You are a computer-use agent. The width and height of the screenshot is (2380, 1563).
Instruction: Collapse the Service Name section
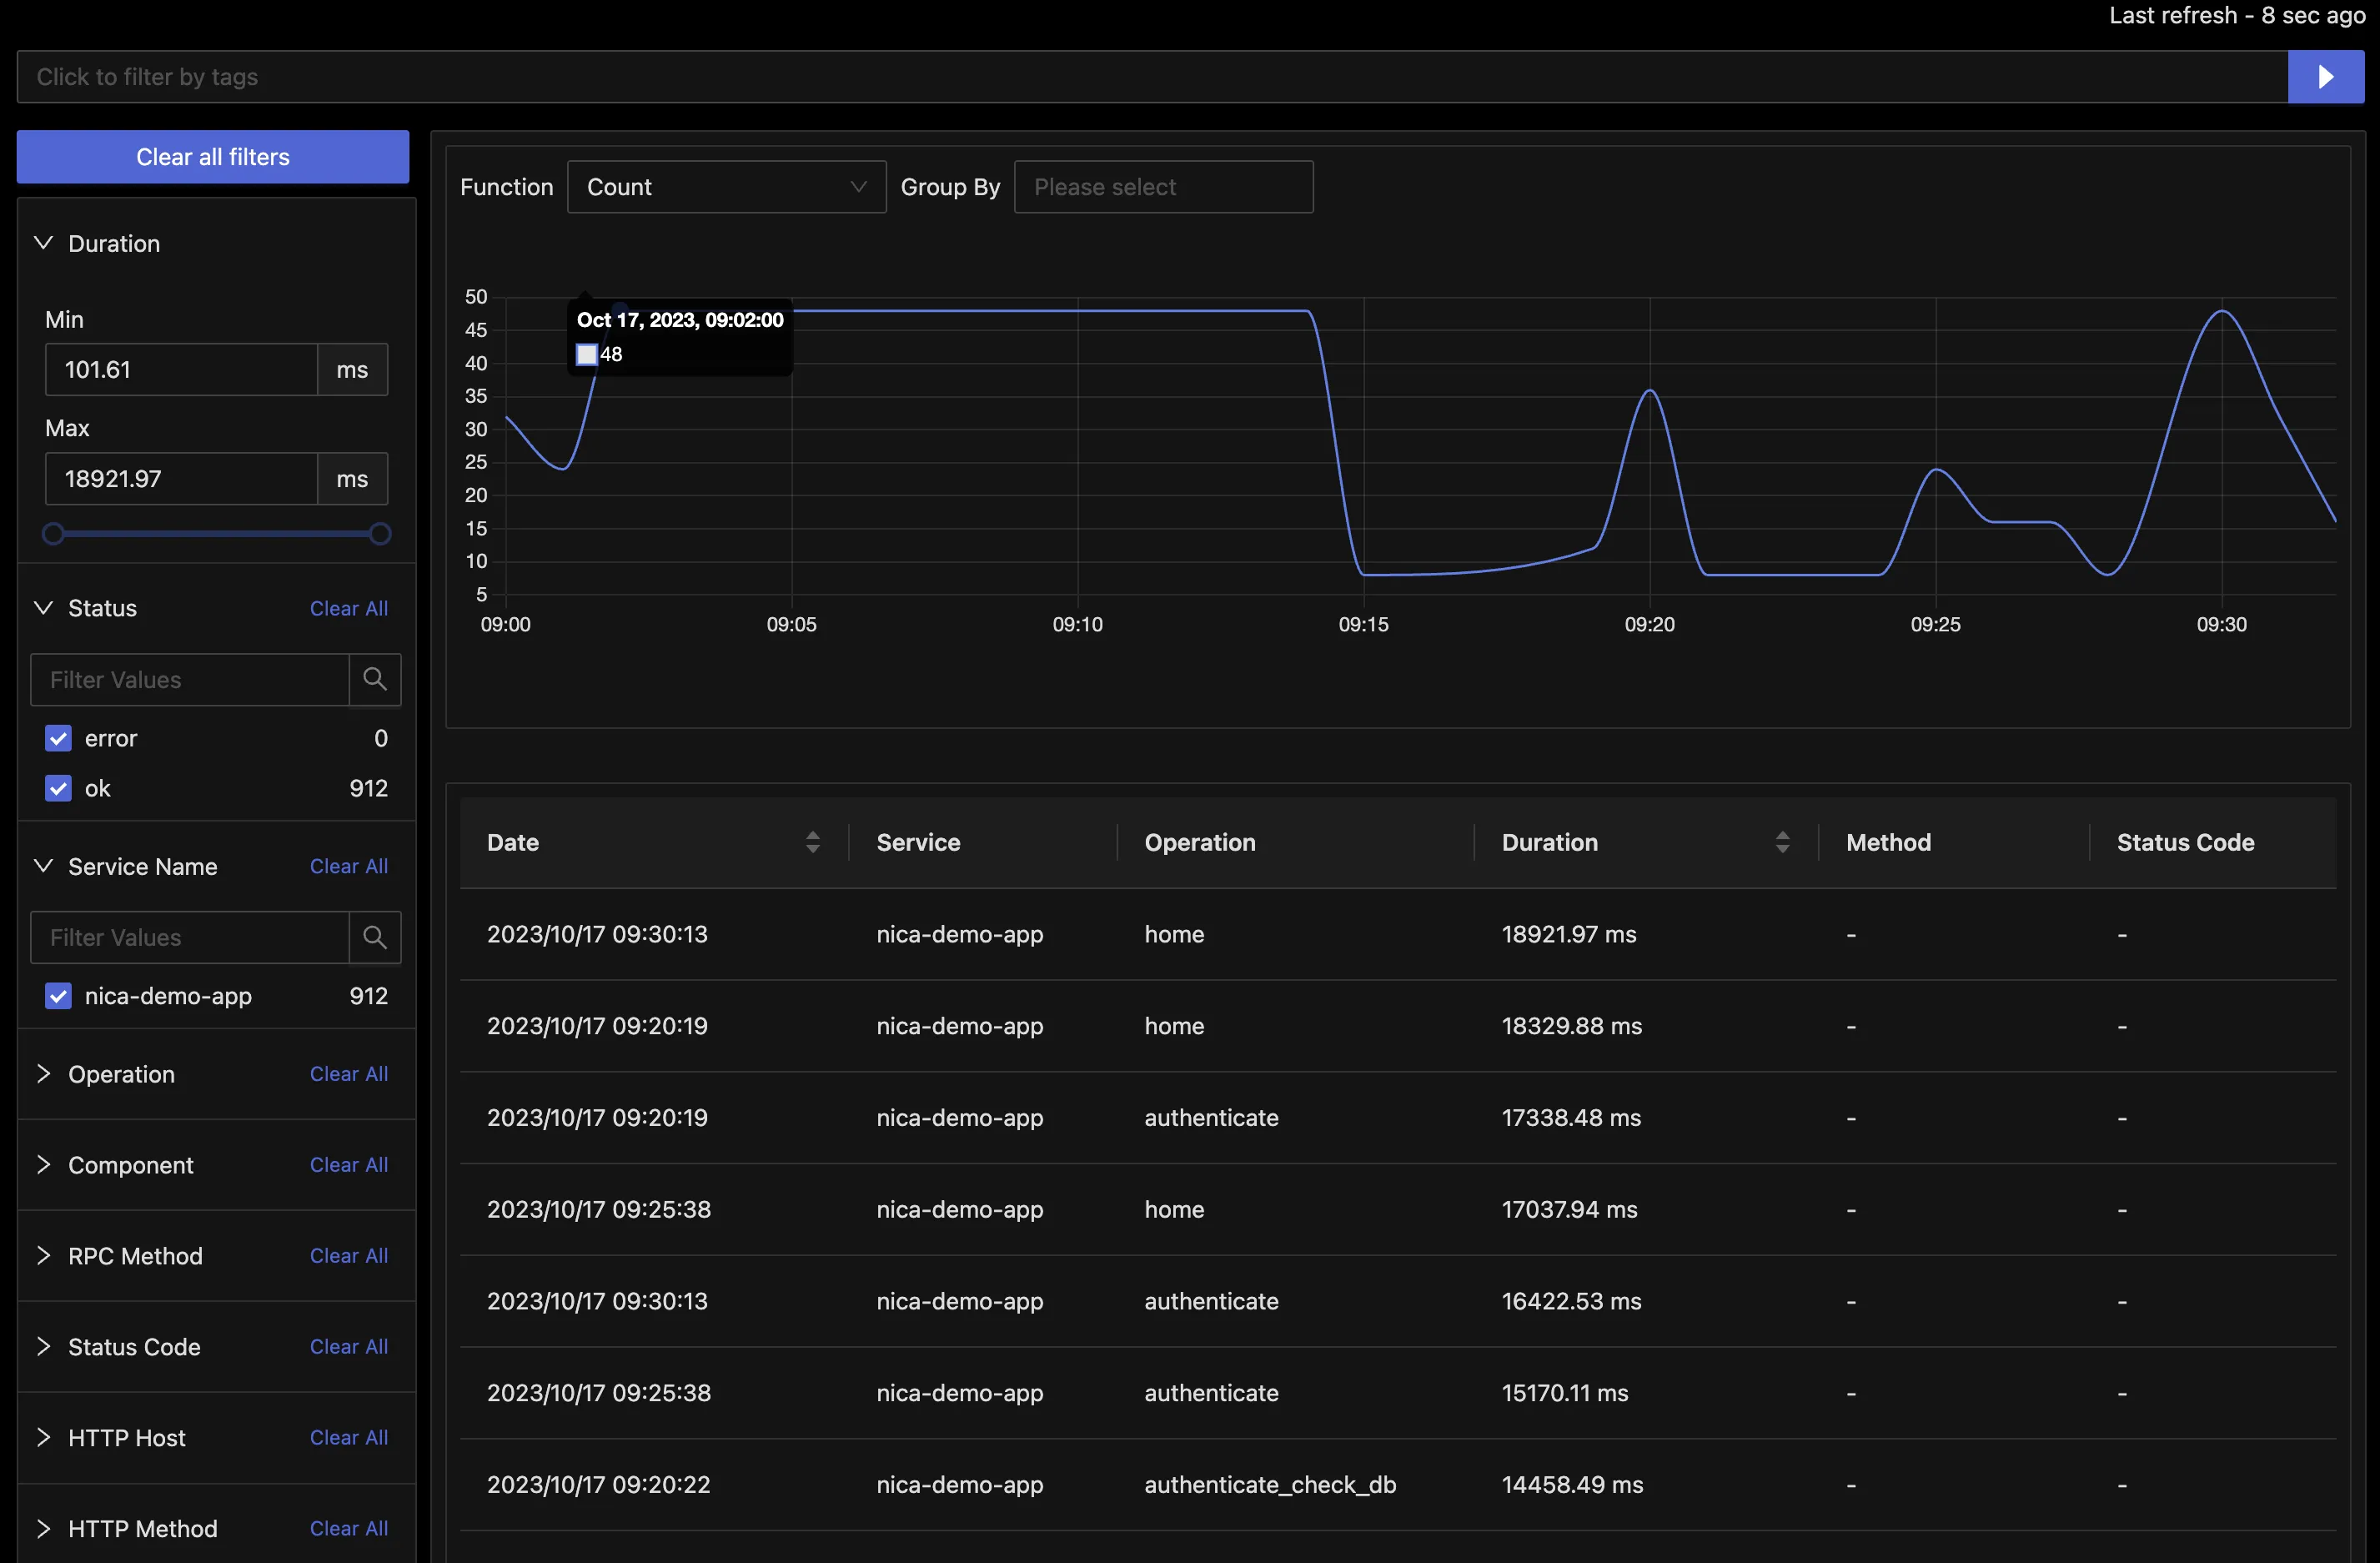tap(43, 866)
